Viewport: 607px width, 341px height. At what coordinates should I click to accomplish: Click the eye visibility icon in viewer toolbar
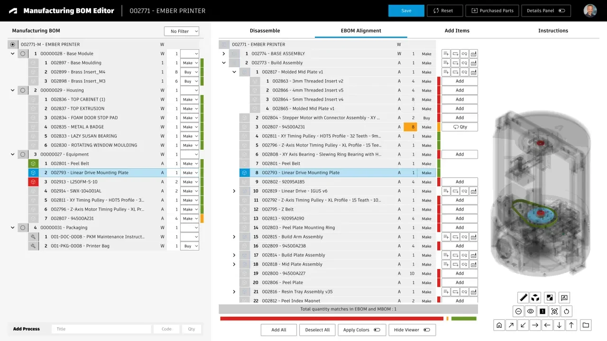(x=530, y=311)
